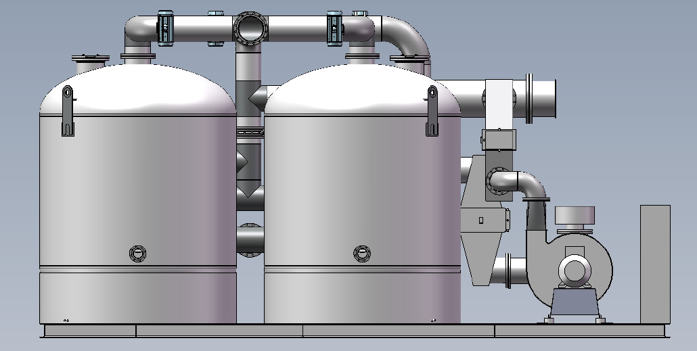Image resolution: width=697 pixels, height=351 pixels.
Task: Click the base skid frame beneath tanks
Action: coord(352,331)
